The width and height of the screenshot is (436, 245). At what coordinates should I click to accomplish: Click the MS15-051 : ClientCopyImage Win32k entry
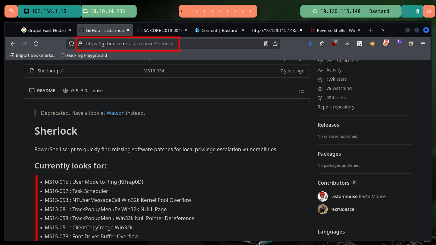pyautogui.click(x=88, y=227)
